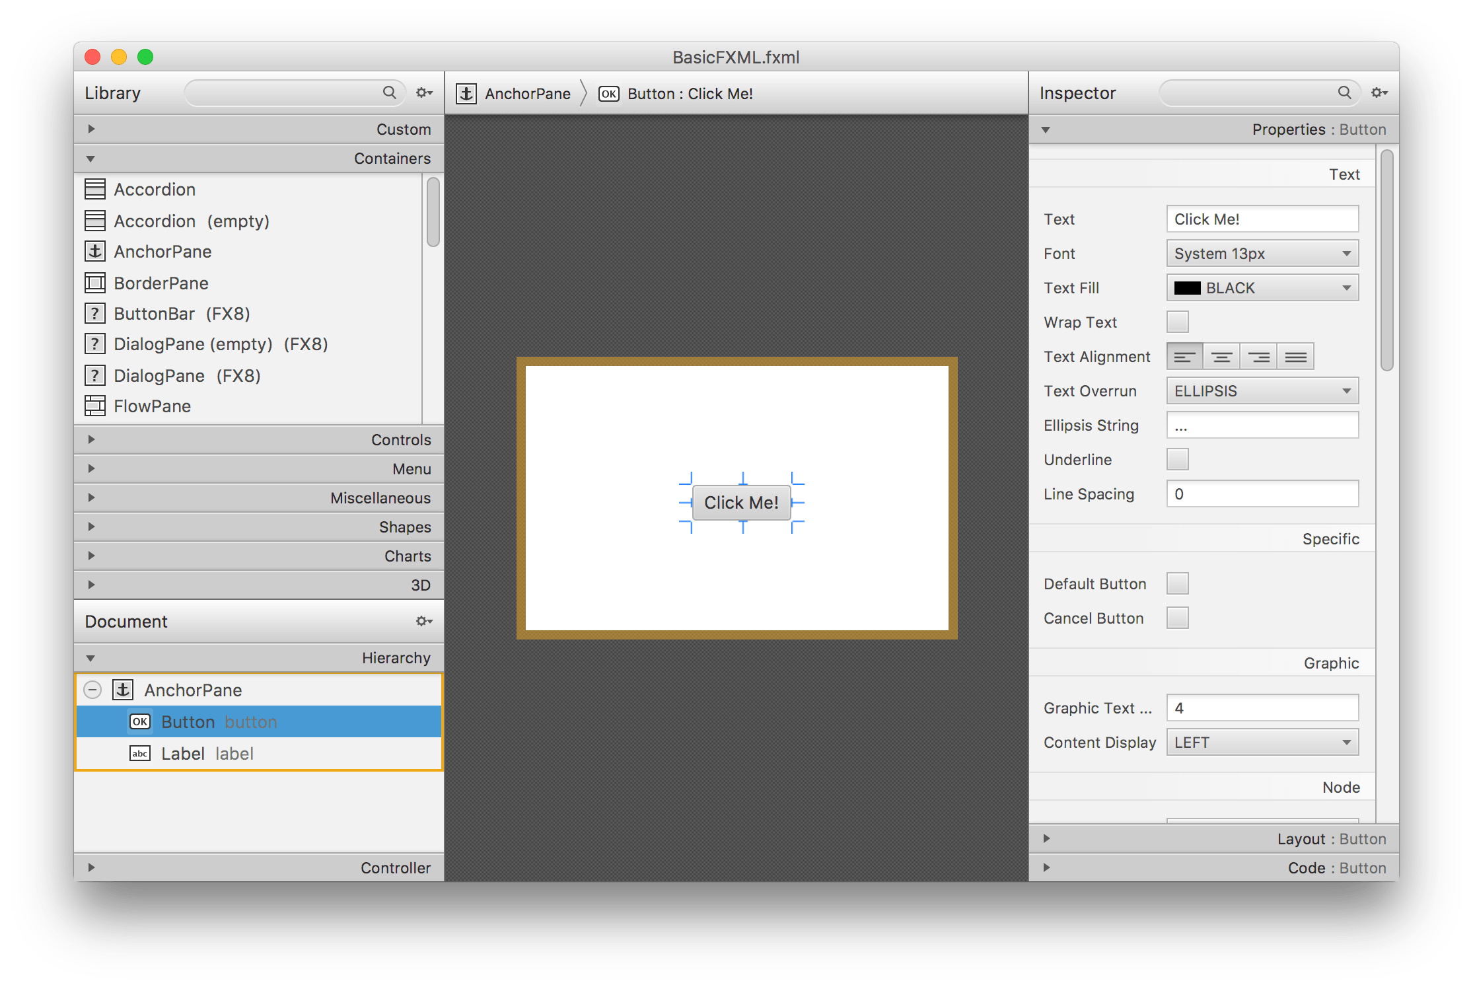
Task: Click the FlowPane container icon
Action: [95, 406]
